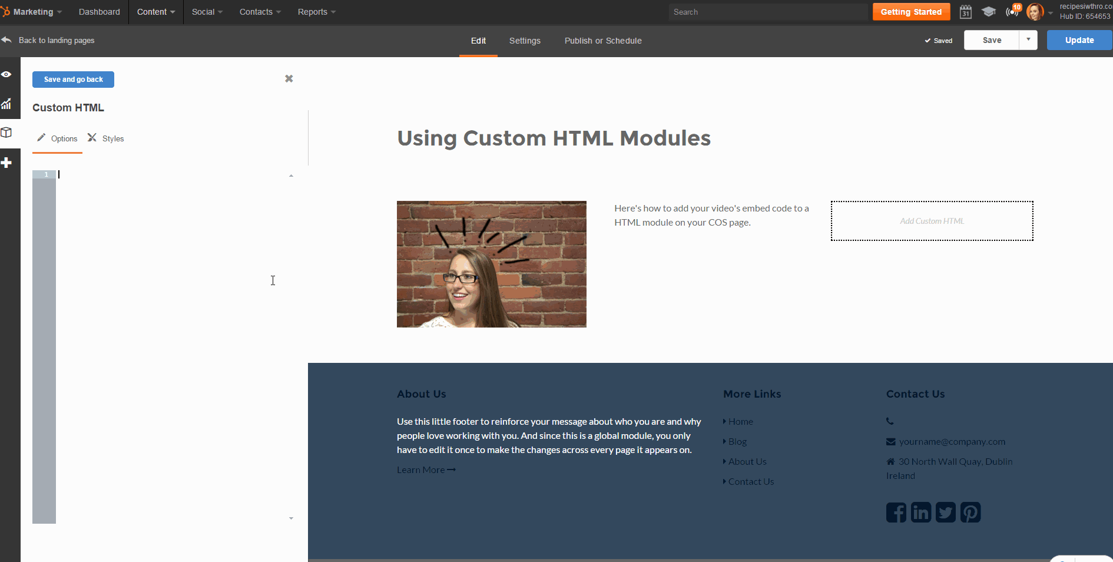Click the Twitter icon in footer

click(946, 513)
